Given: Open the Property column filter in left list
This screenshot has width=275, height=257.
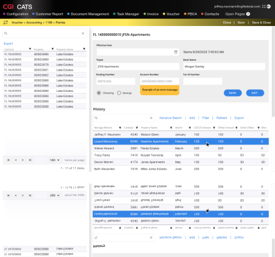Looking at the screenshot, I should pyautogui.click(x=53, y=49).
